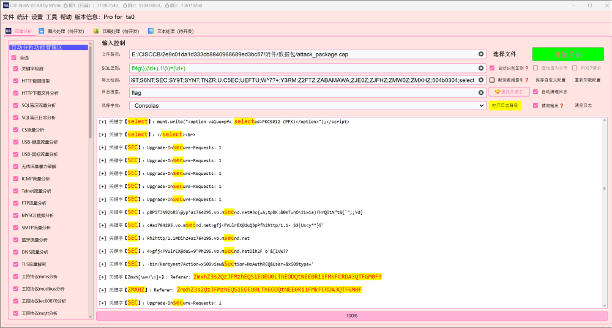Open the 流量分析 tab
Screen dimensions: 612x328
tap(19, 31)
